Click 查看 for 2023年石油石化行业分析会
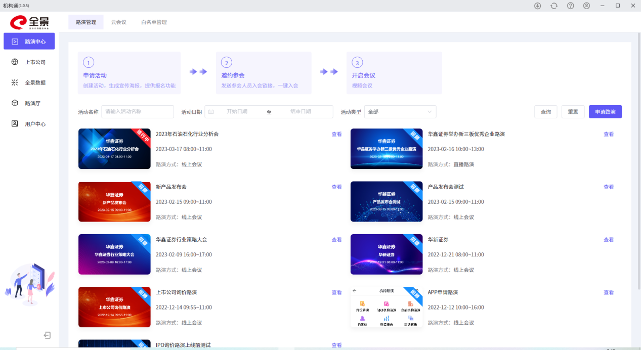This screenshot has width=641, height=350. pyautogui.click(x=336, y=134)
